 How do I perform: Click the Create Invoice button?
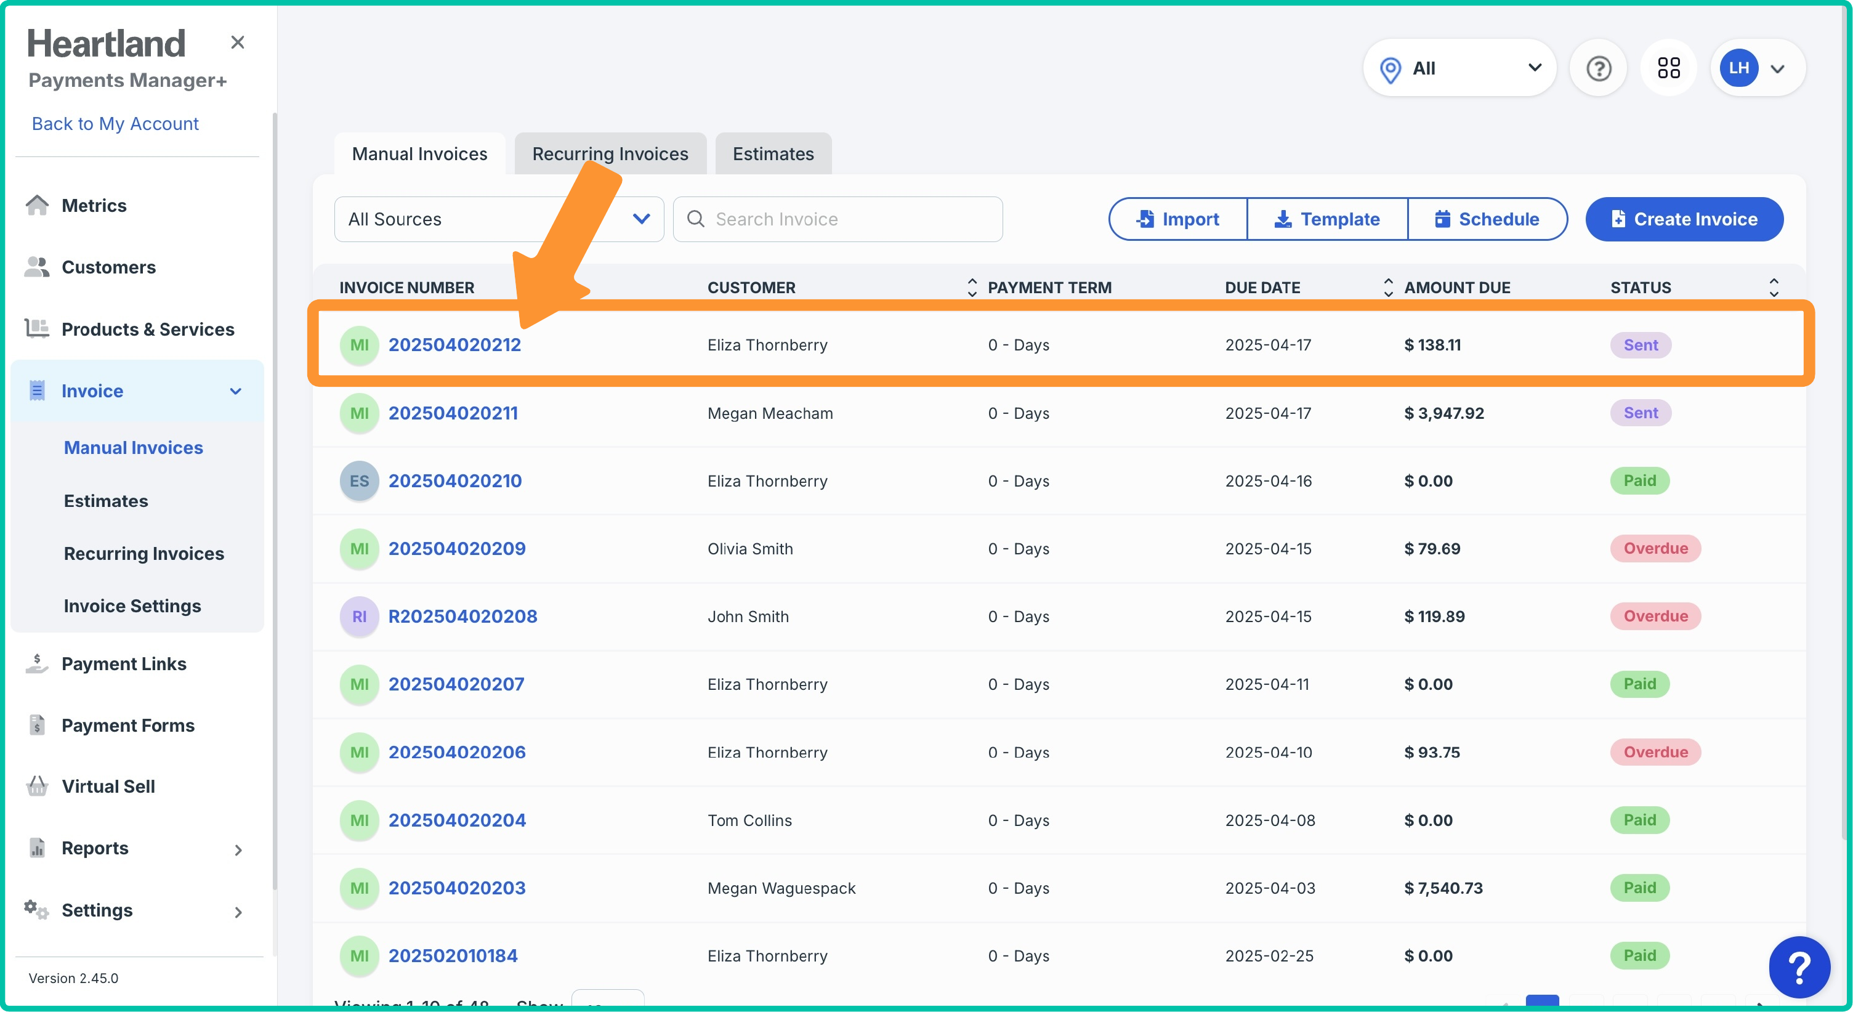point(1684,219)
